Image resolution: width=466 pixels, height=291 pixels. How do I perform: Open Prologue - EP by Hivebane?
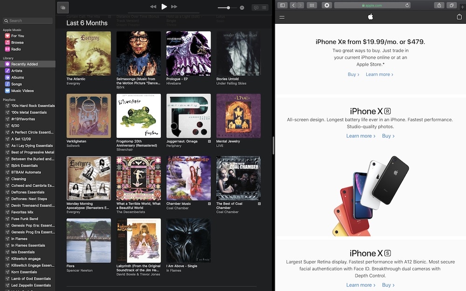[x=188, y=54]
